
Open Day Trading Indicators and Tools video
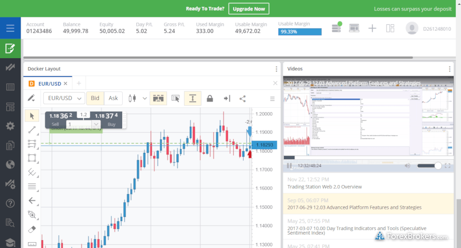[368, 226]
